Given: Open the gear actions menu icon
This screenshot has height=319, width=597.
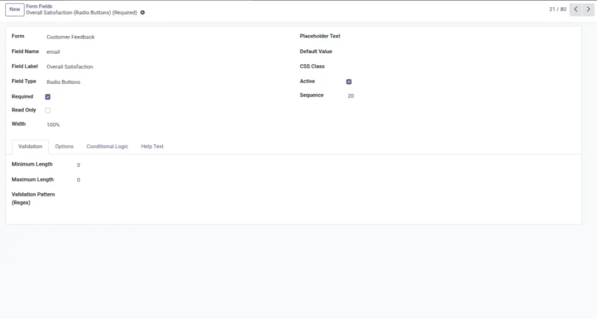Looking at the screenshot, I should click(142, 13).
